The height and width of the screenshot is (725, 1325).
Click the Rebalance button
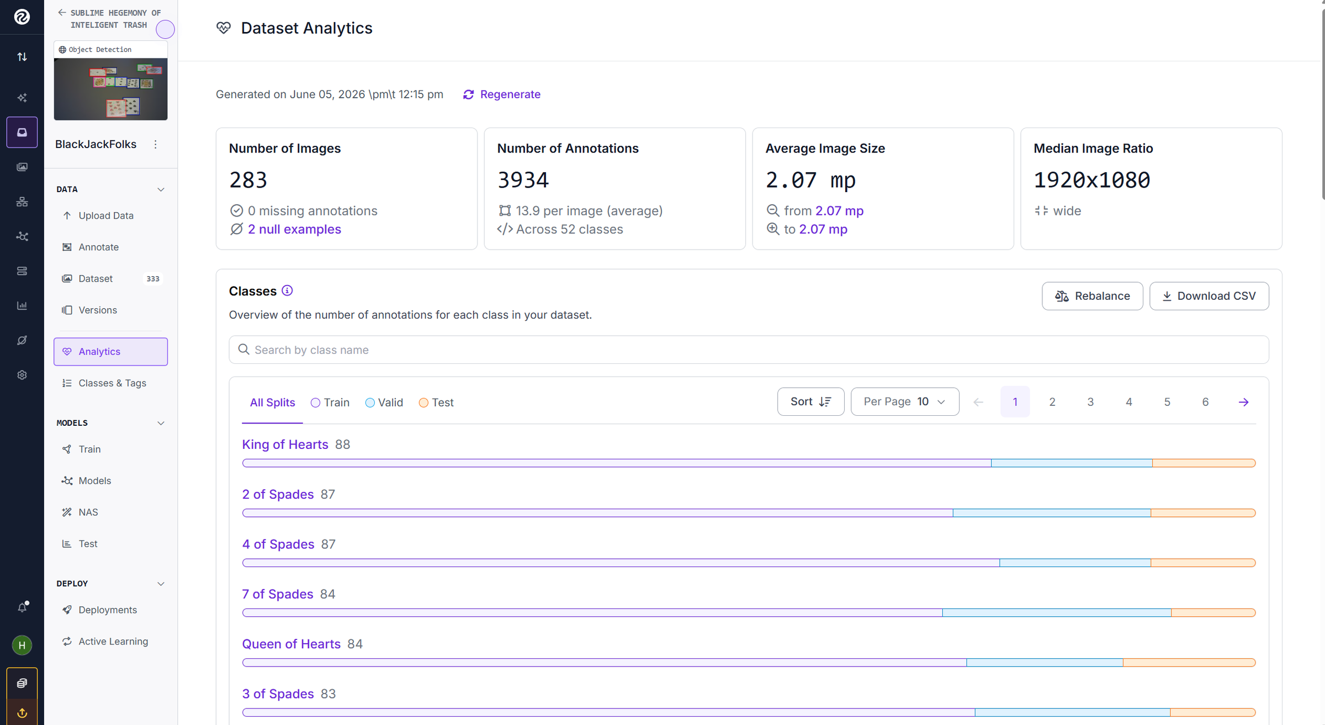point(1092,296)
